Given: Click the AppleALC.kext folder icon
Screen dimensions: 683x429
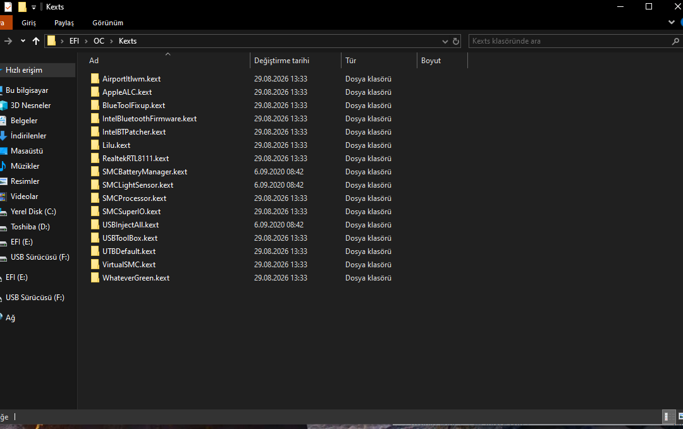Looking at the screenshot, I should coord(95,92).
